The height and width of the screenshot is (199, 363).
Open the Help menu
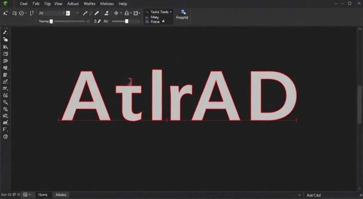coord(123,4)
